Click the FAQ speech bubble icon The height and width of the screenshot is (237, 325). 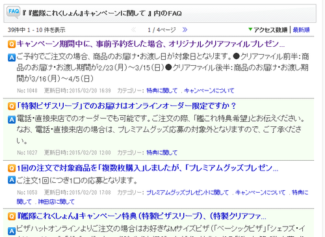(x=14, y=12)
